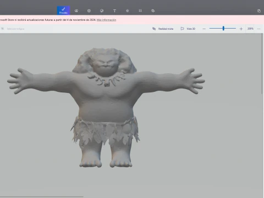Click the zoom slider handle
Image resolution: width=264 pixels, height=198 pixels.
point(223,28)
